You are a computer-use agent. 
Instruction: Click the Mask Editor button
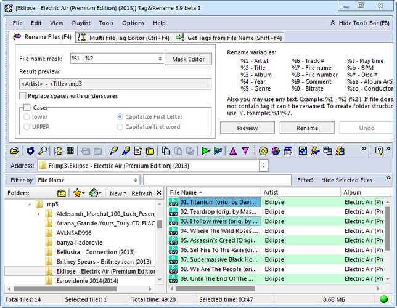click(x=189, y=59)
